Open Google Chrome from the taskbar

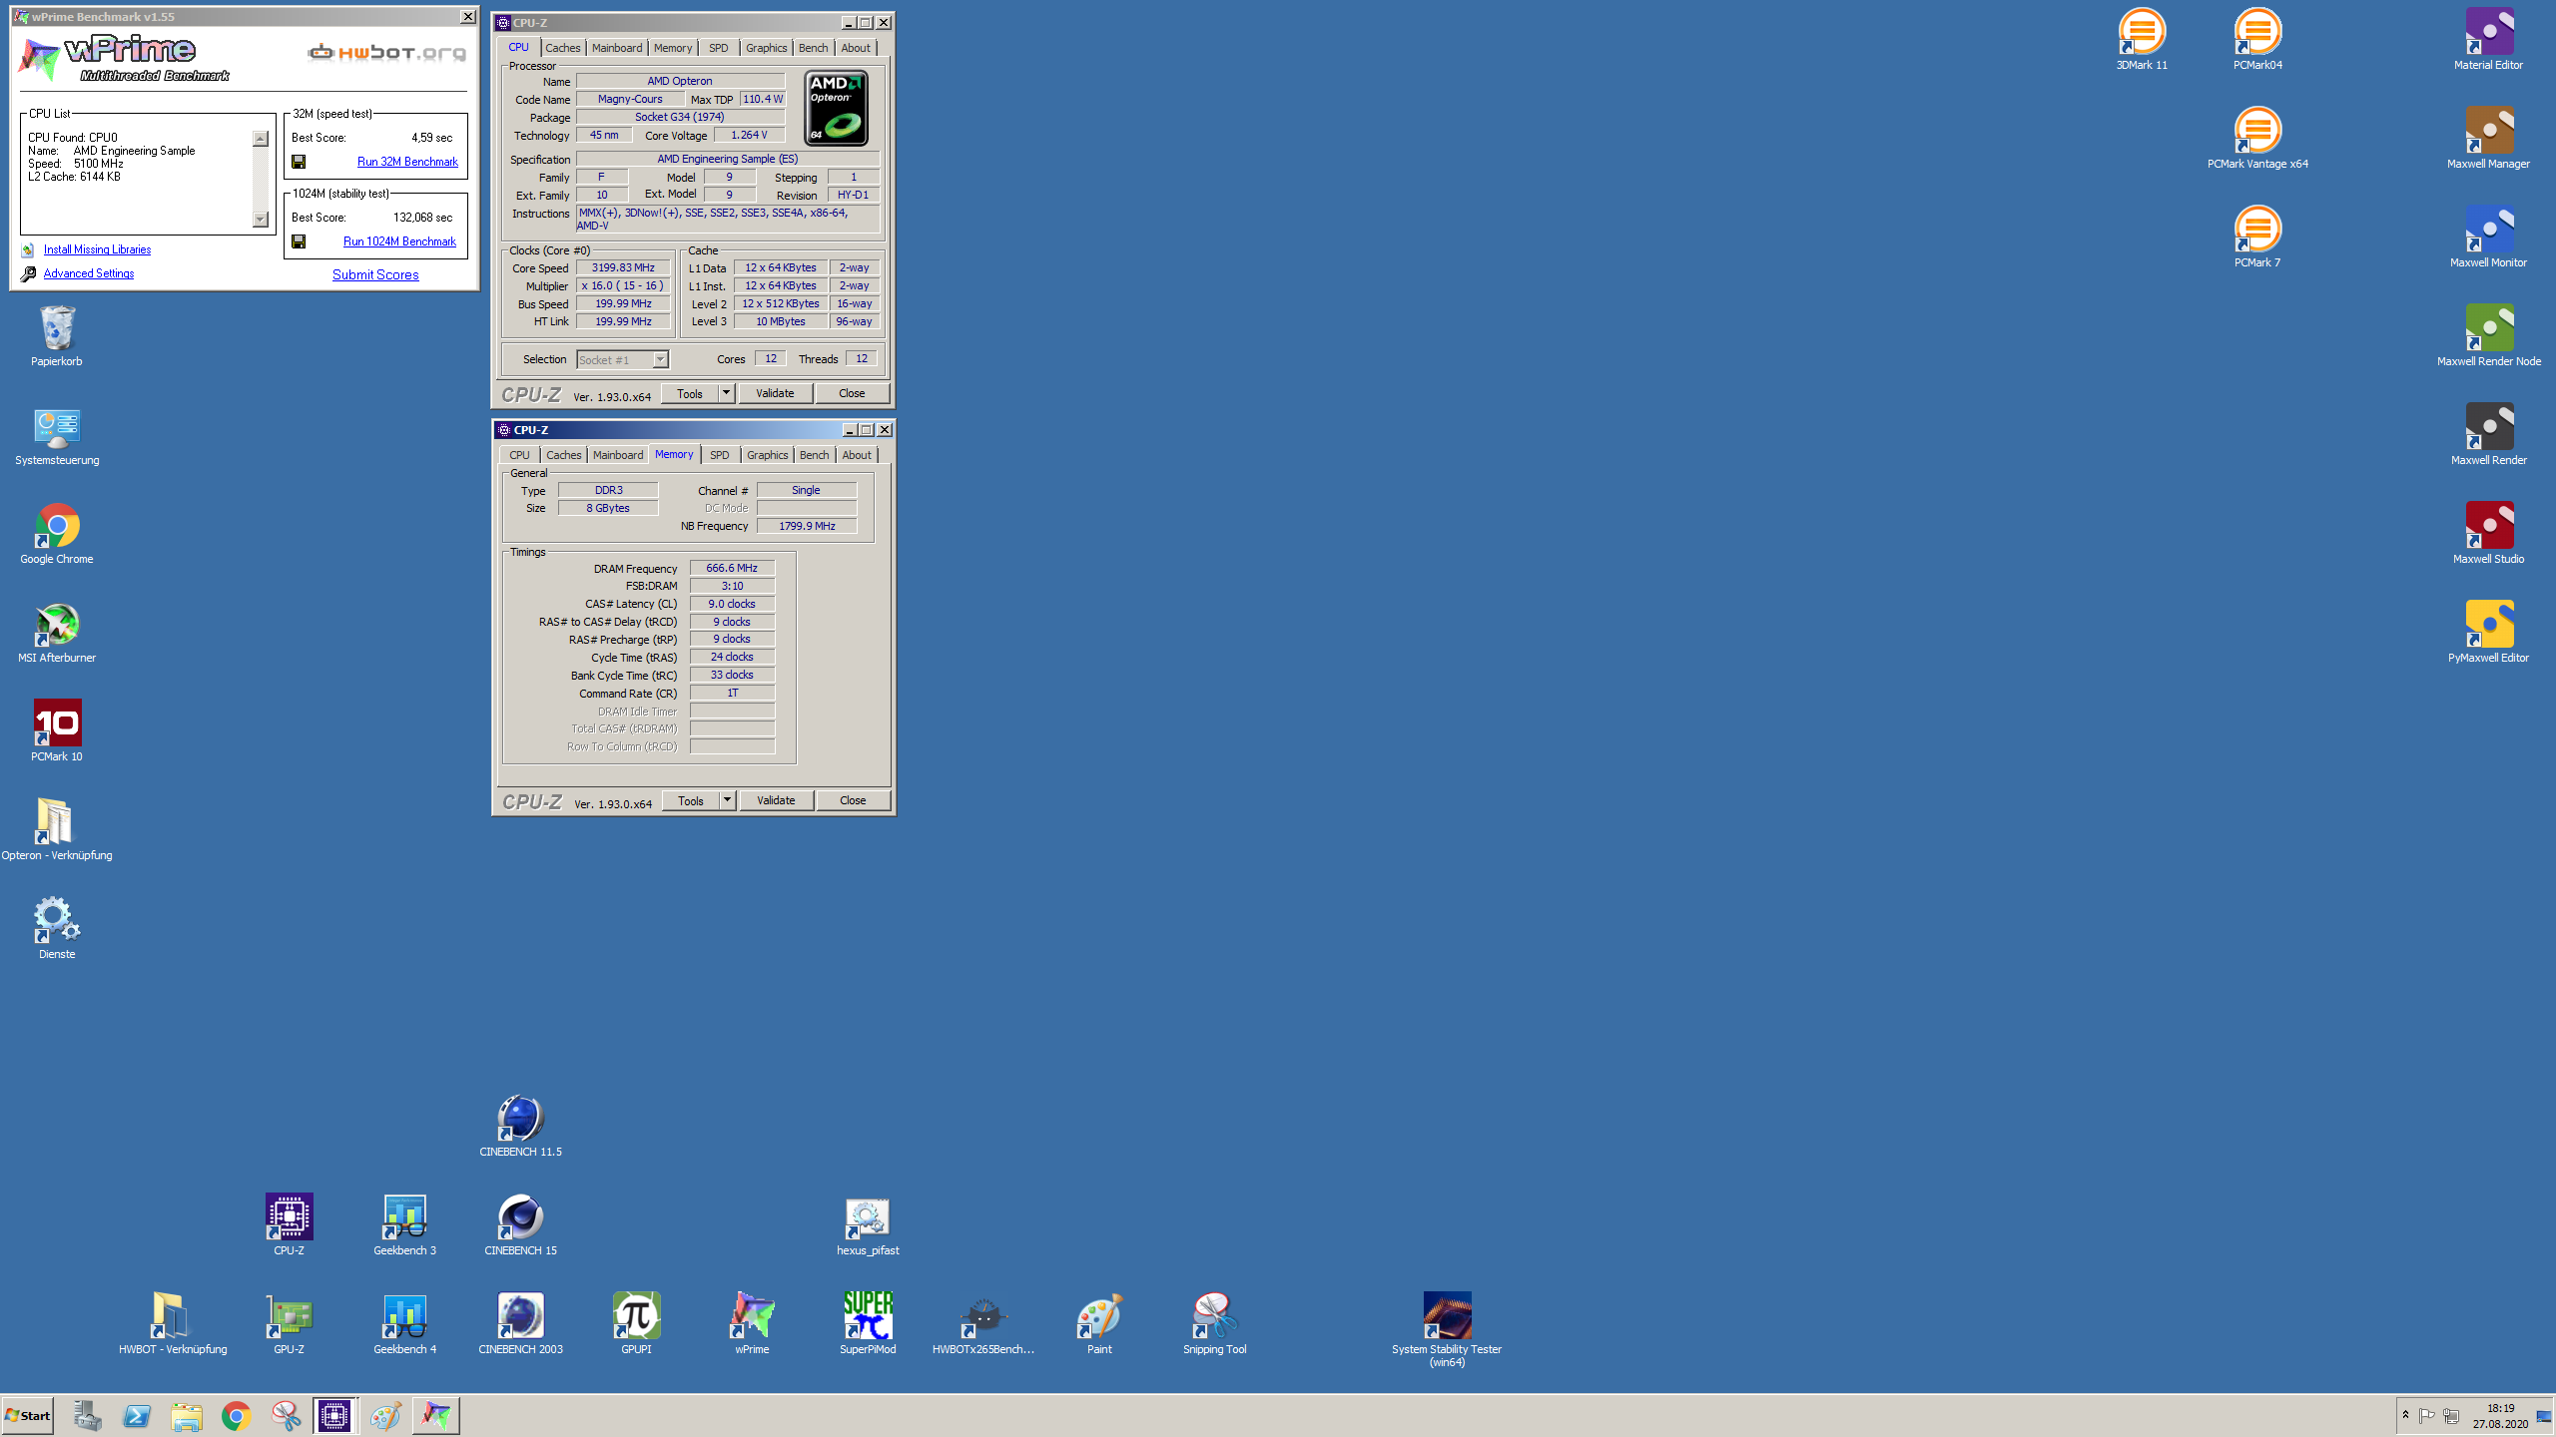pyautogui.click(x=236, y=1415)
